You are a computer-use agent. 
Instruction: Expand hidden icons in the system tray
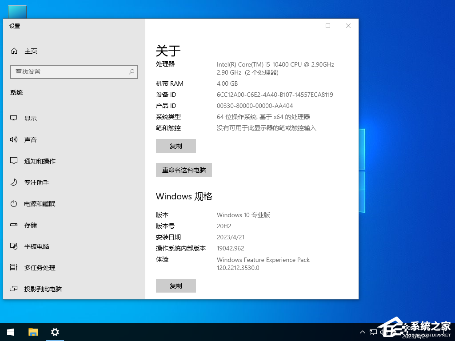point(363,332)
